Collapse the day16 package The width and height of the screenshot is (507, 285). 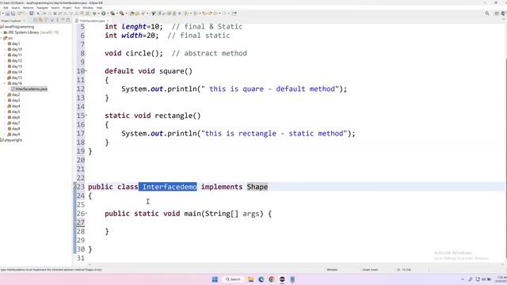point(5,83)
